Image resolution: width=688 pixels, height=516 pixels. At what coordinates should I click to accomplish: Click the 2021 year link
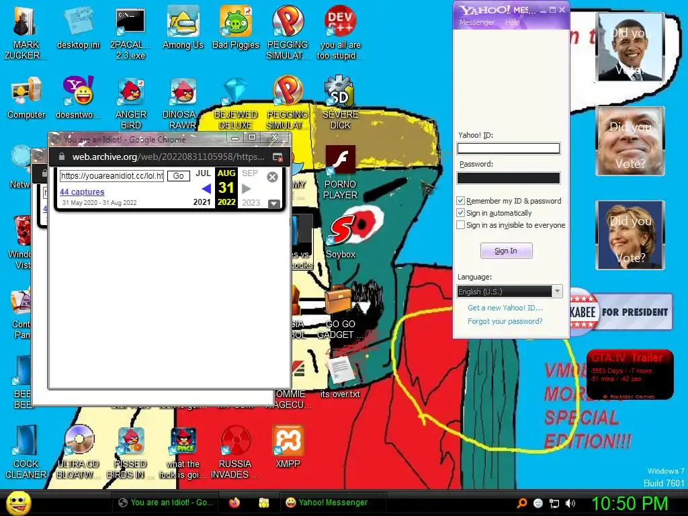pyautogui.click(x=202, y=202)
